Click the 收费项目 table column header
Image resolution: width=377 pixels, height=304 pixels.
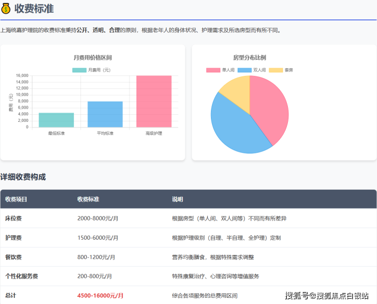point(16,199)
